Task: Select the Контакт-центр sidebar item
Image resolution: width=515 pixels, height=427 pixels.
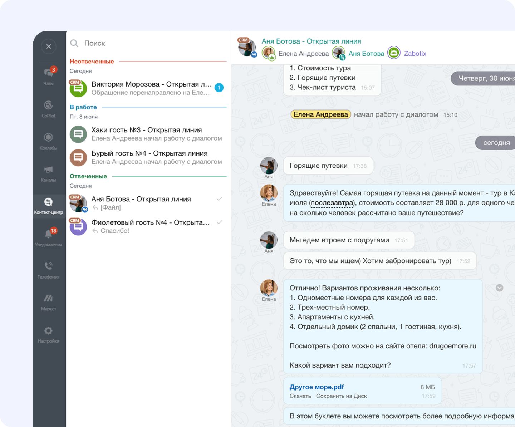Action: [x=48, y=205]
